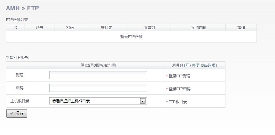Click the arrow button of the 主机根目录 dropdown
This screenshot has width=275, height=135.
(x=143, y=101)
